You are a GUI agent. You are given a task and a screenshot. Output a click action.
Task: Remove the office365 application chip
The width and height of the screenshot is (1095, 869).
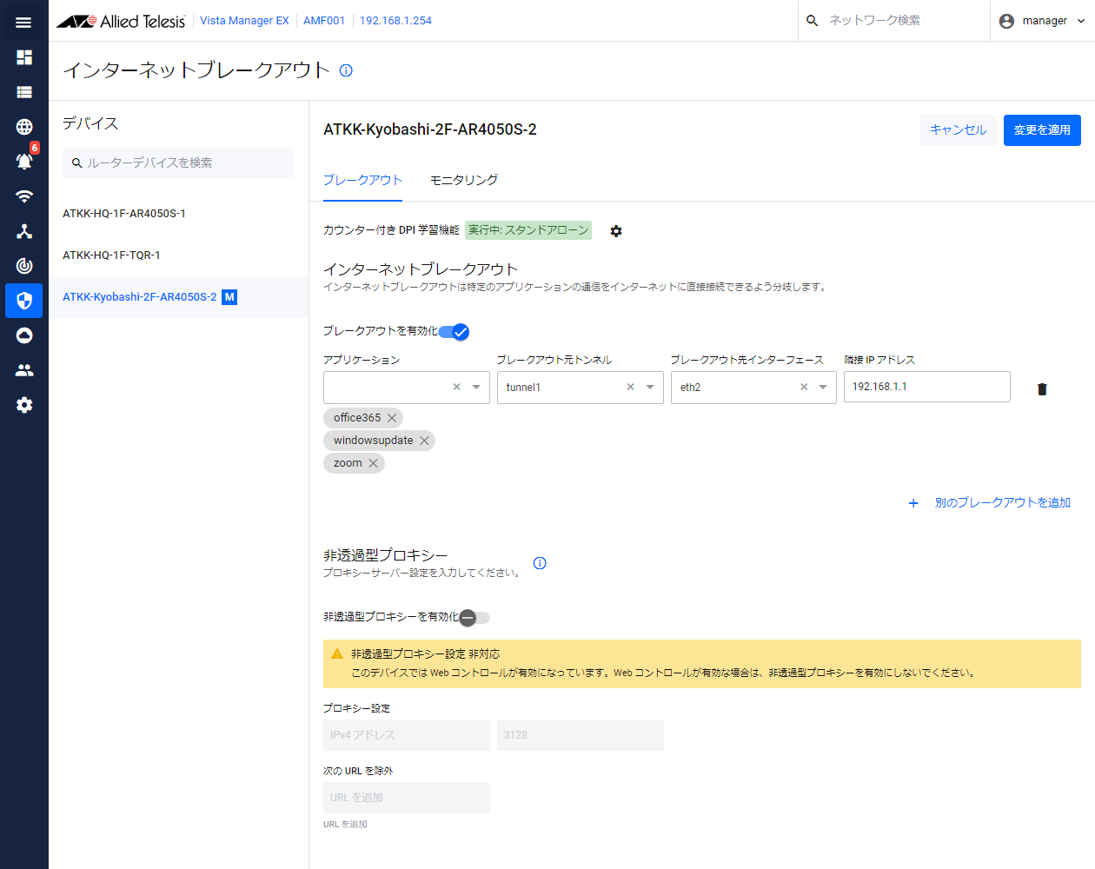point(392,418)
